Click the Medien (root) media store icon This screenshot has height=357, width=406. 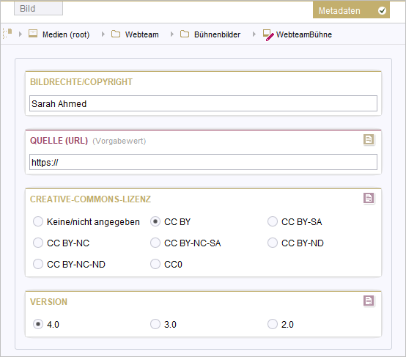[x=33, y=34]
